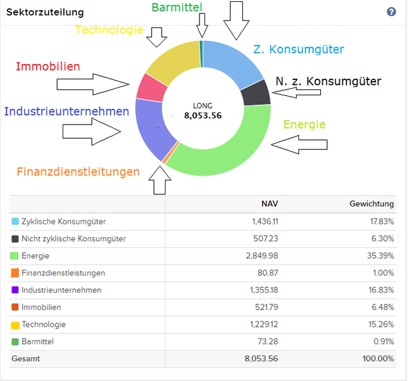Click the Gewichtung column header
Viewport: 409px width, 381px height.
click(371, 204)
